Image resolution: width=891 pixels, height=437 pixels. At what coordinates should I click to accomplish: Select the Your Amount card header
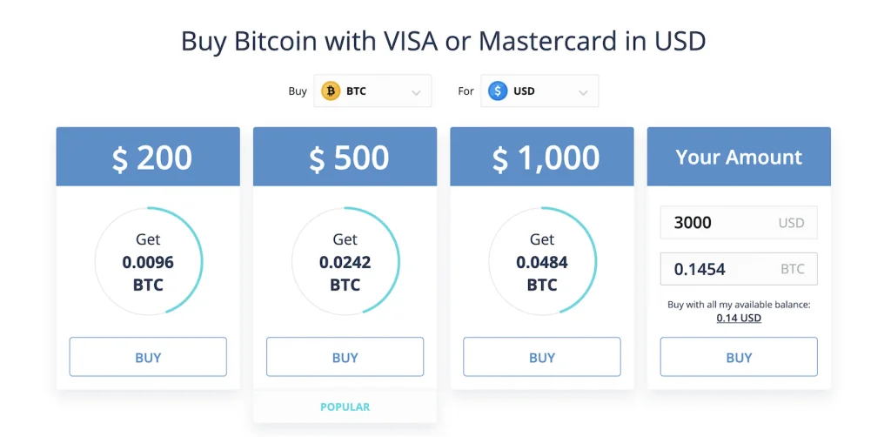coord(739,157)
